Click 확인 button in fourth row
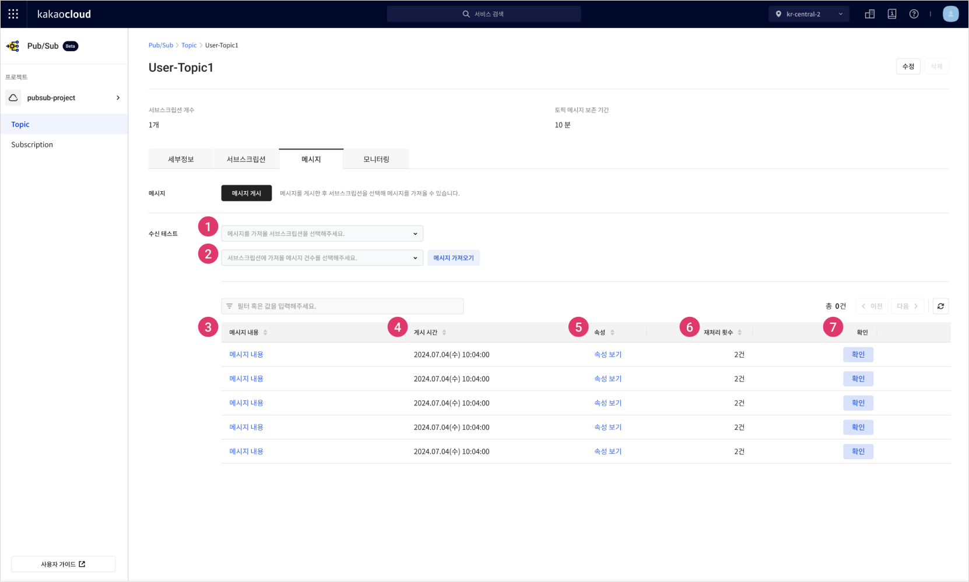The height and width of the screenshot is (582, 969). tap(858, 427)
